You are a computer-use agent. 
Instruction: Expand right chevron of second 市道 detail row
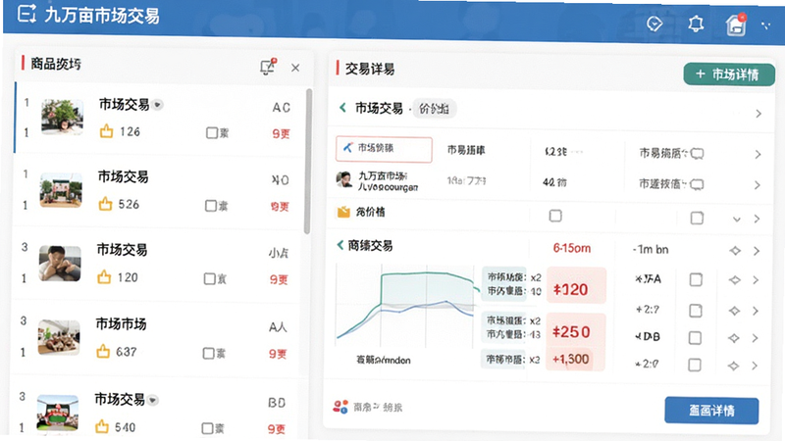point(758,185)
